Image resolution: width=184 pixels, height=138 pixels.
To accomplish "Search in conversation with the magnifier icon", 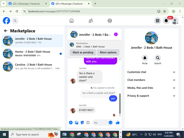I will coord(158,58).
